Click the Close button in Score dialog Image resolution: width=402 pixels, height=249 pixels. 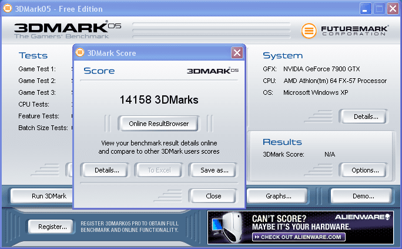click(x=213, y=196)
